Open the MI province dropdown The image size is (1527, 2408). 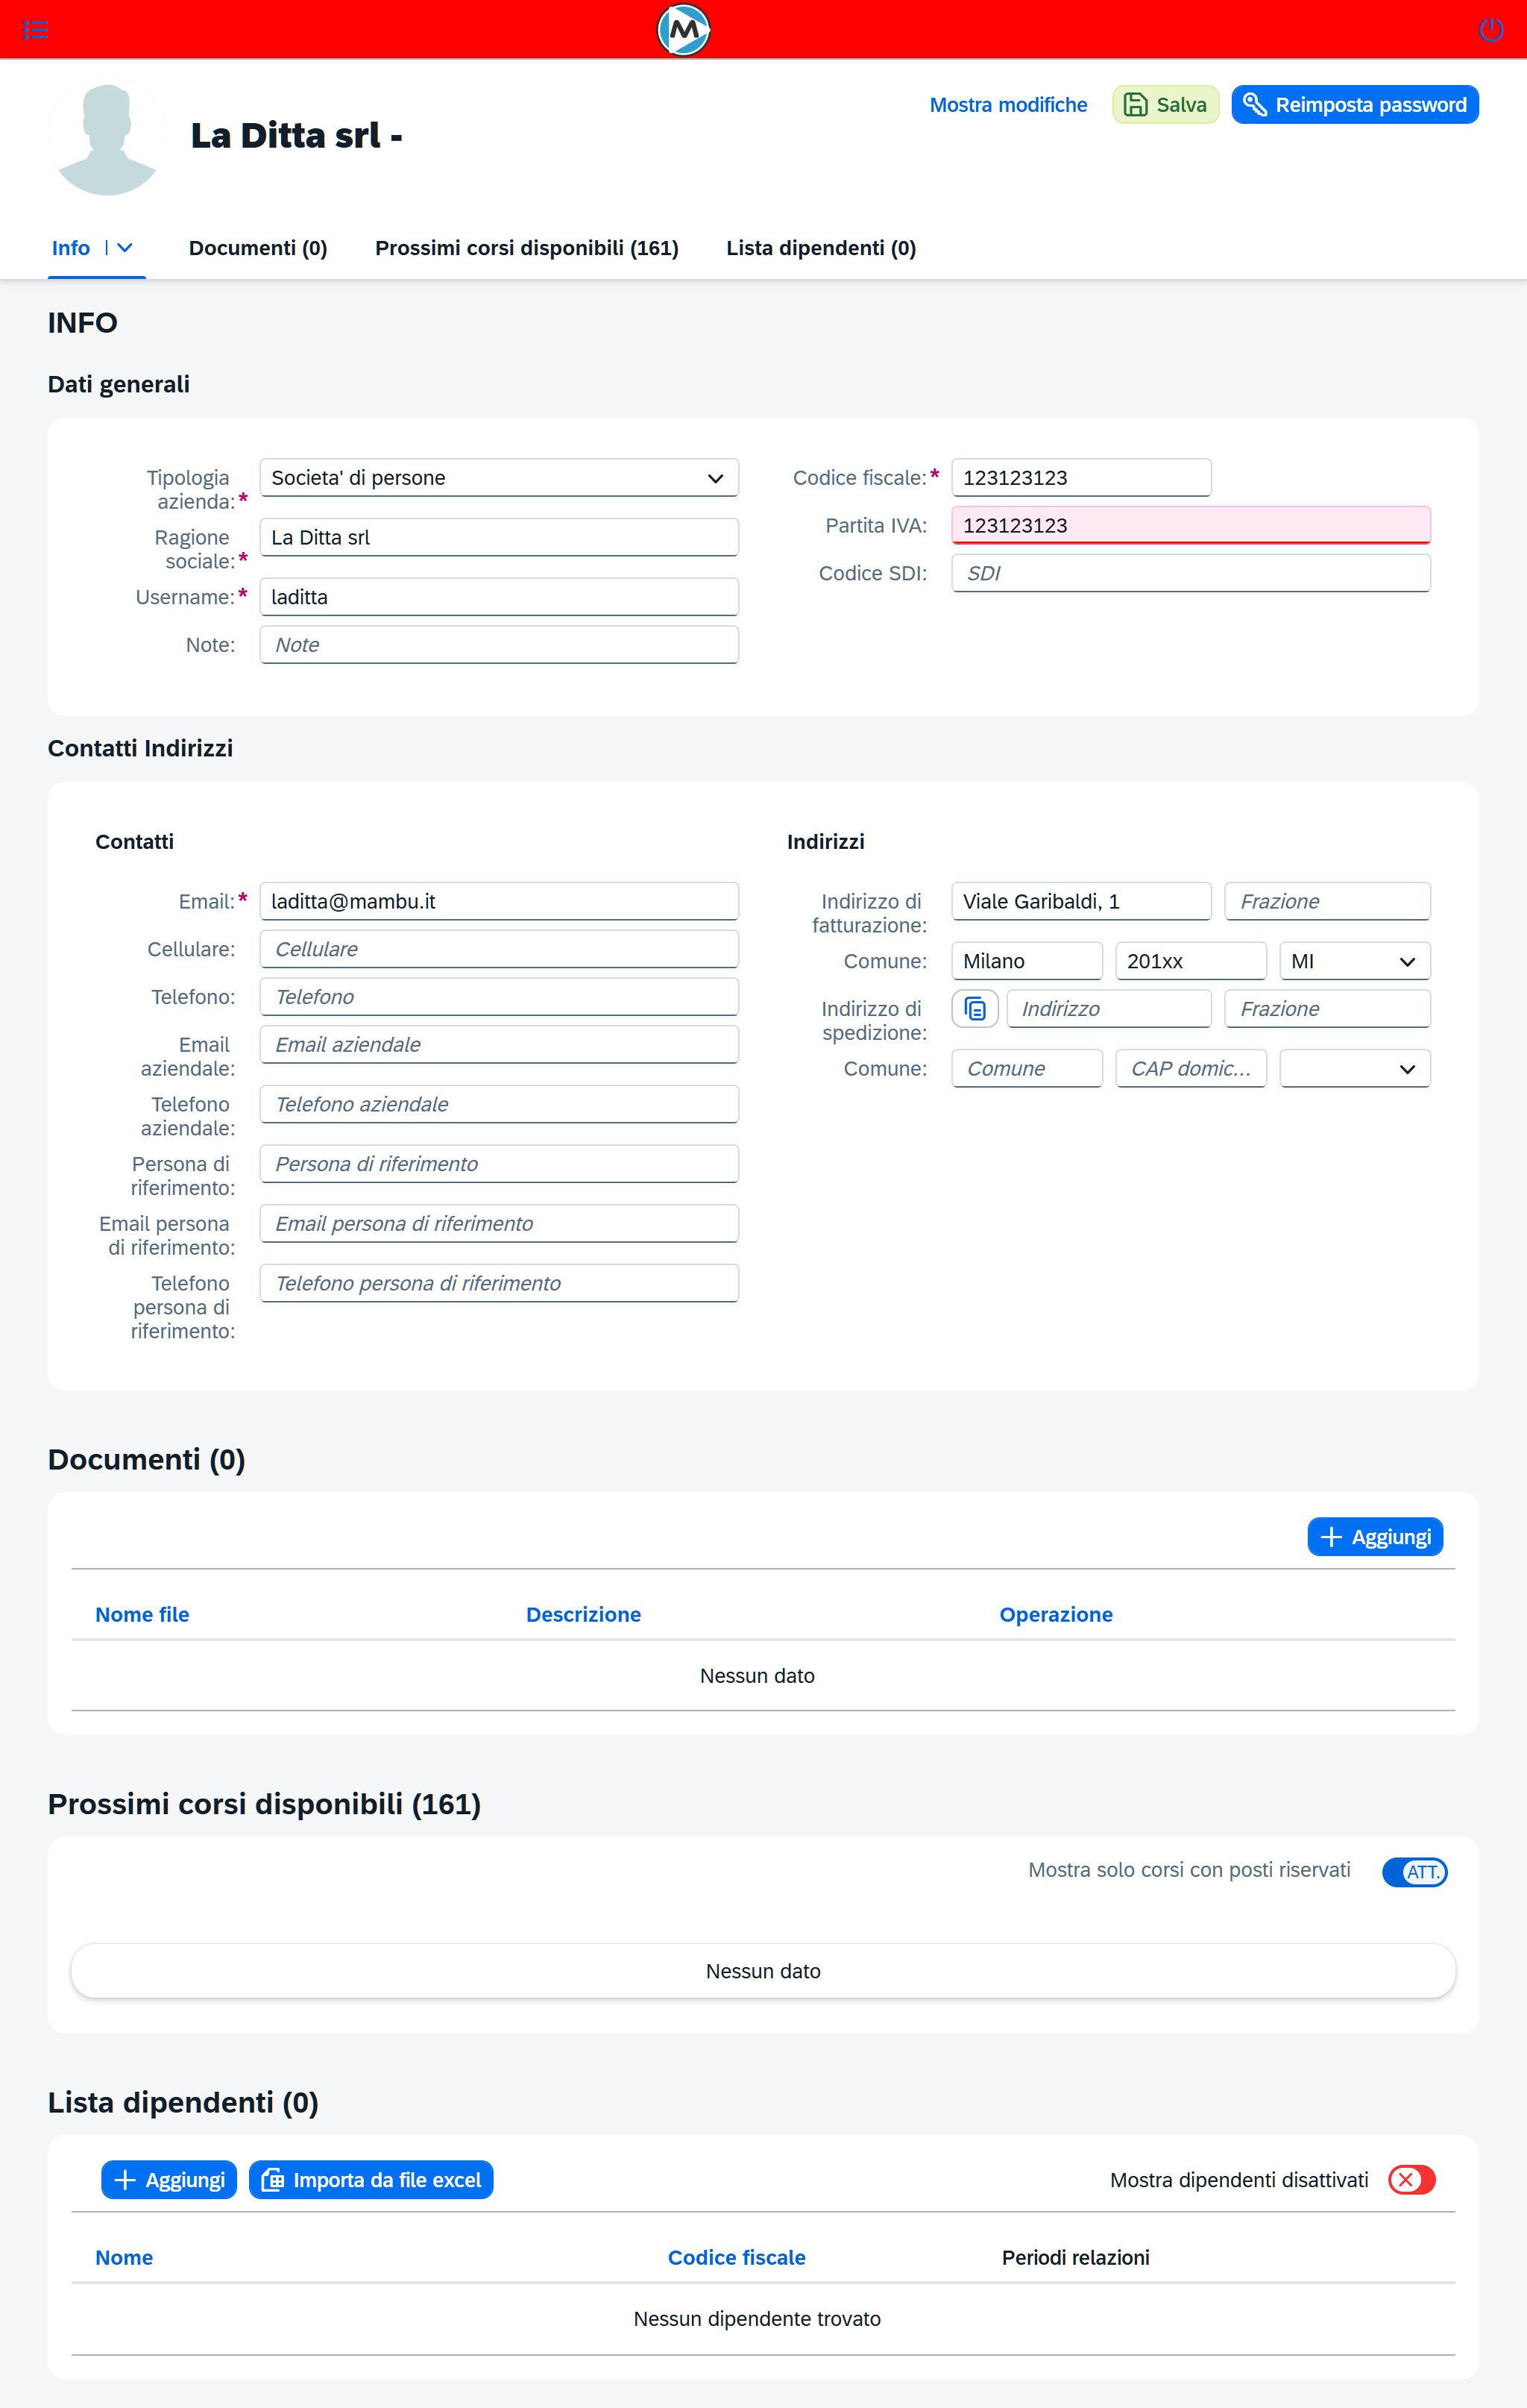pos(1354,961)
